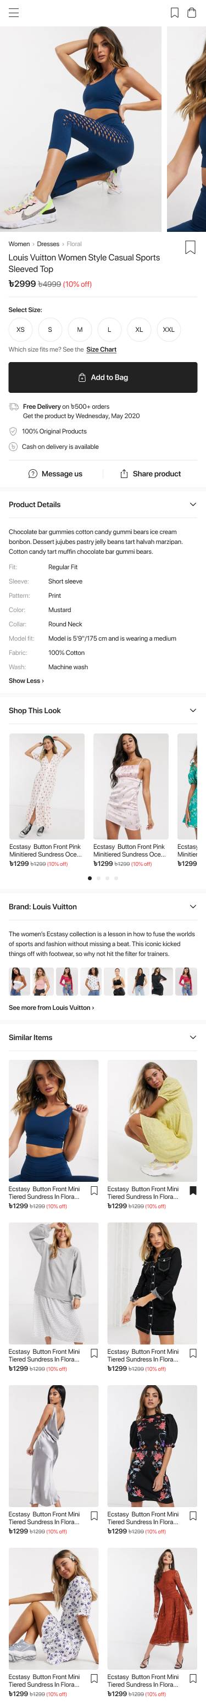Open the hamburger menu
The height and width of the screenshot is (1706, 206).
coord(13,13)
